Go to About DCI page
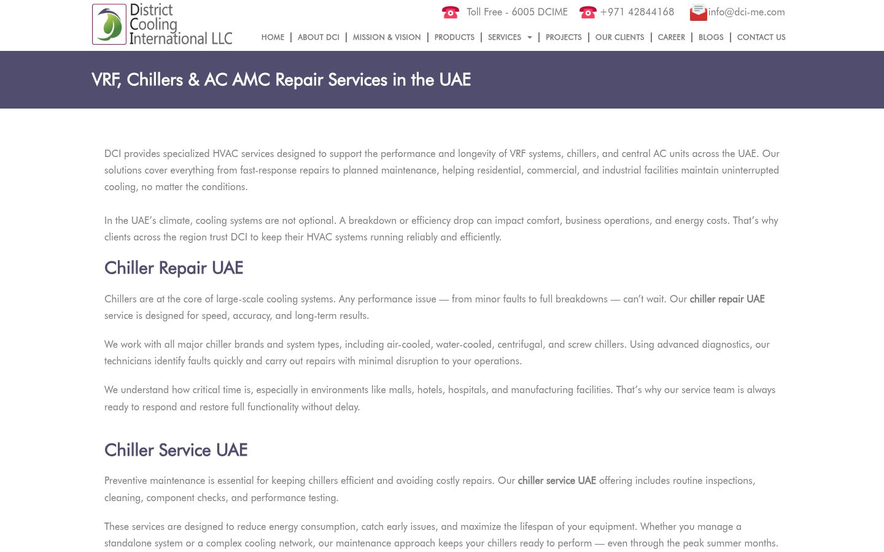Viewport: 884px width, 552px height. coord(319,37)
